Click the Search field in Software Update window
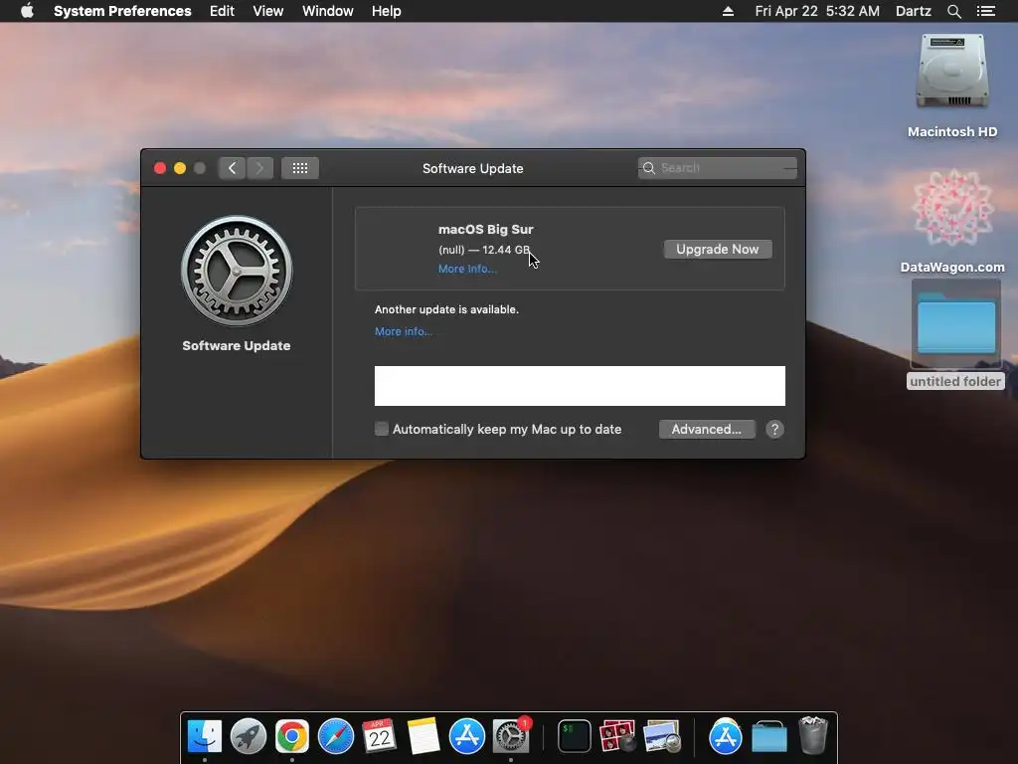 point(718,167)
